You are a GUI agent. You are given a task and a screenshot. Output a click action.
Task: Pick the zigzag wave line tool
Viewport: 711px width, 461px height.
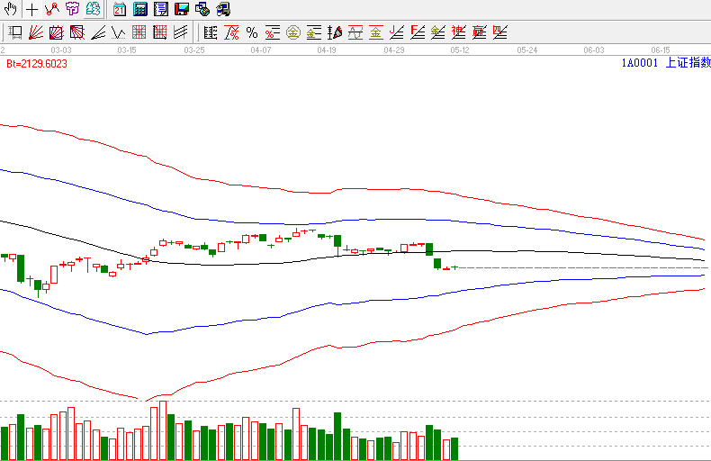[x=119, y=33]
